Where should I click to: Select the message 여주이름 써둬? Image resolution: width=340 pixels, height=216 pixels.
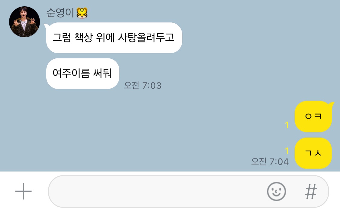(83, 74)
